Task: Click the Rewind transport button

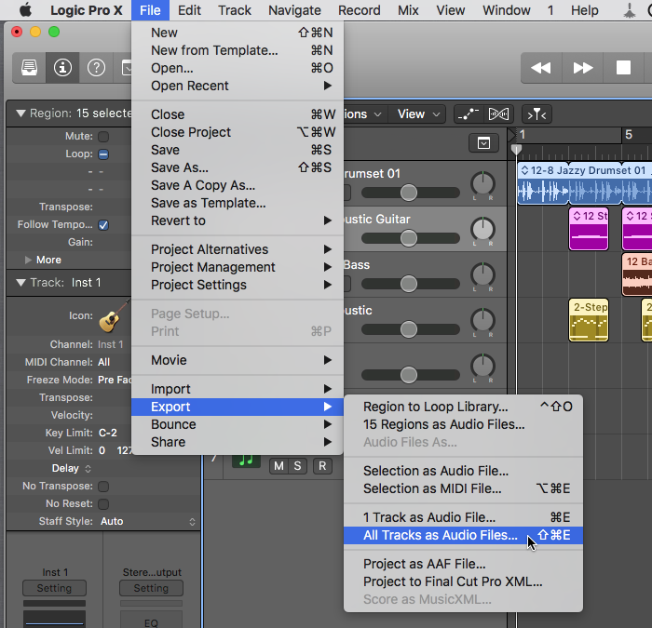Action: [541, 68]
